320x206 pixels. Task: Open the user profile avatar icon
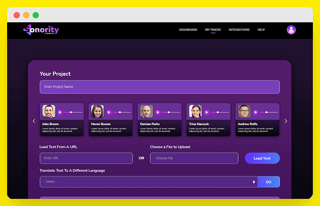coord(291,30)
